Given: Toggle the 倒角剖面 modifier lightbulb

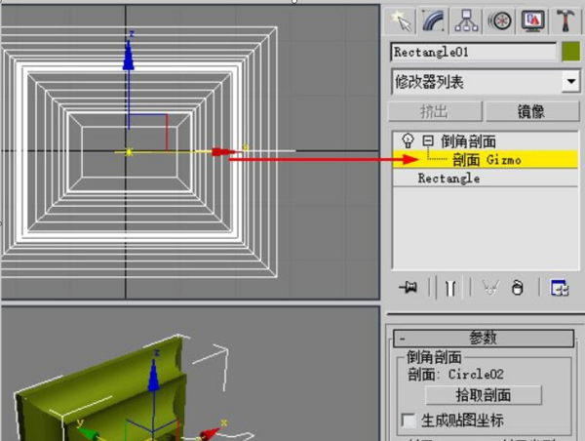Looking at the screenshot, I should click(x=408, y=140).
